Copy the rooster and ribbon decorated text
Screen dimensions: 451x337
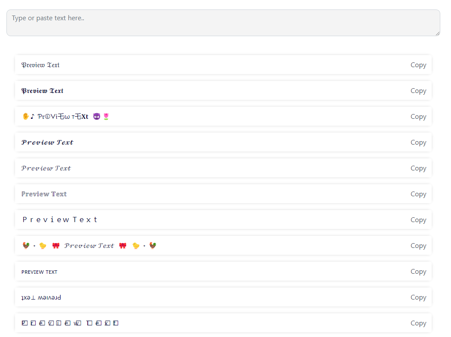tap(418, 245)
